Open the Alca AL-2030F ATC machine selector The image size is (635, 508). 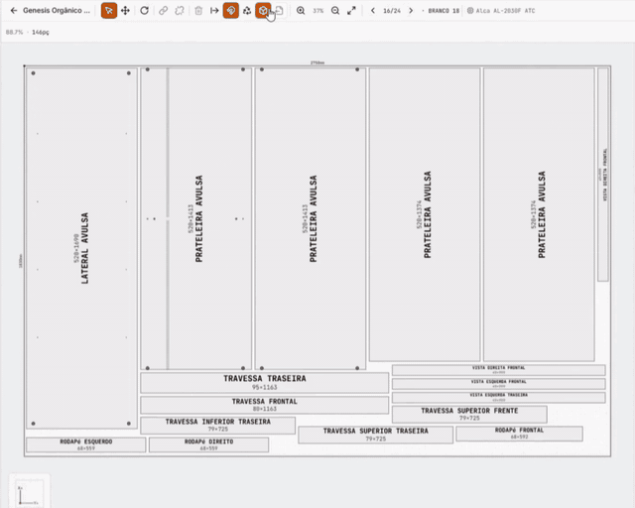[501, 11]
